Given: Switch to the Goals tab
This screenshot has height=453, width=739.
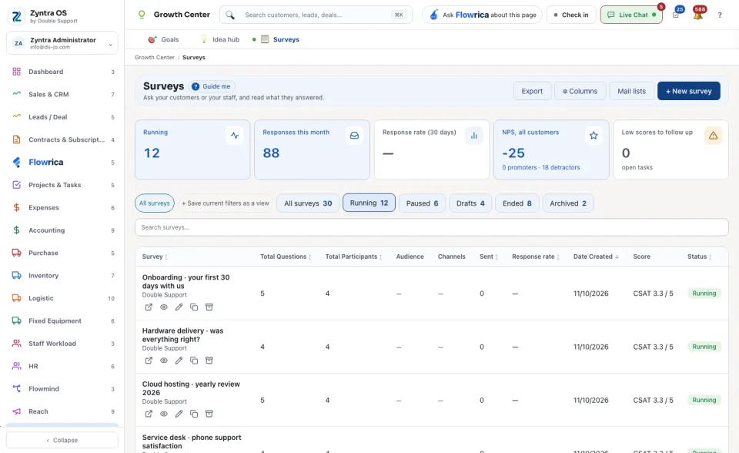Looking at the screenshot, I should pos(163,39).
